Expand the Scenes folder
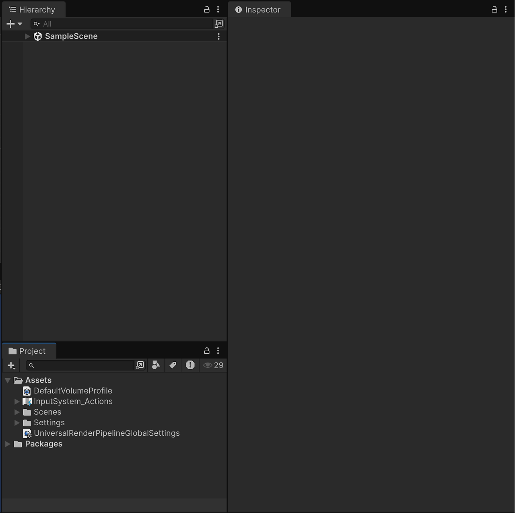The width and height of the screenshot is (515, 513). (x=17, y=412)
